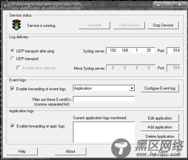Click the Uninstall button

pyautogui.click(x=94, y=25)
